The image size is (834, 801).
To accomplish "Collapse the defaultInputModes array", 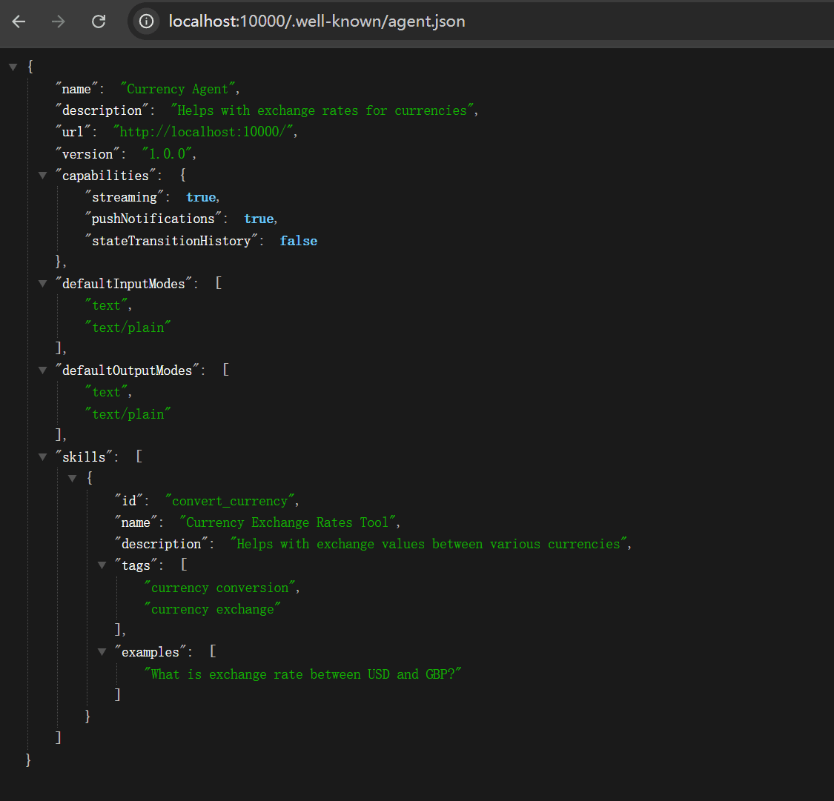I will pos(42,284).
